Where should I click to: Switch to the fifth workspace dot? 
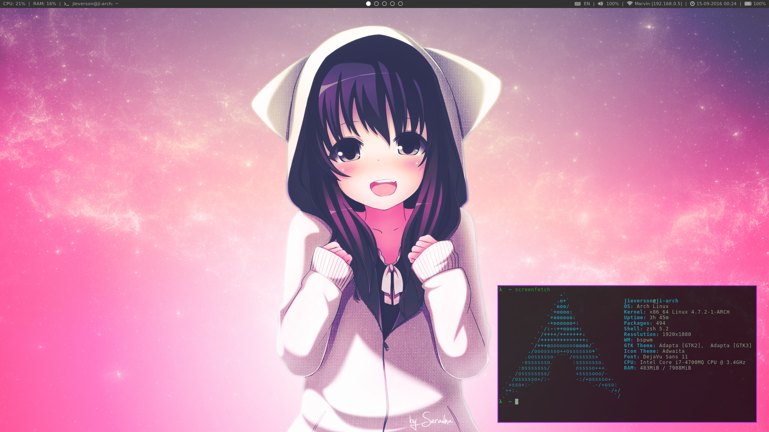pyautogui.click(x=401, y=4)
